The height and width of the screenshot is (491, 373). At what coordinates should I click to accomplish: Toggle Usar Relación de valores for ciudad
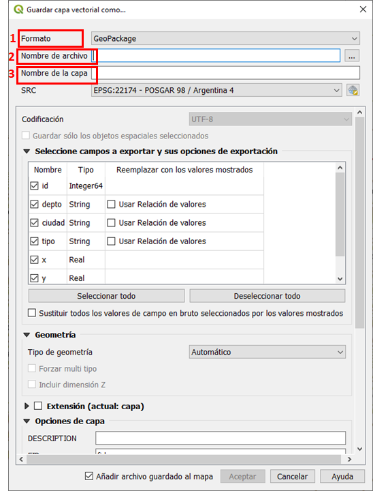(111, 223)
